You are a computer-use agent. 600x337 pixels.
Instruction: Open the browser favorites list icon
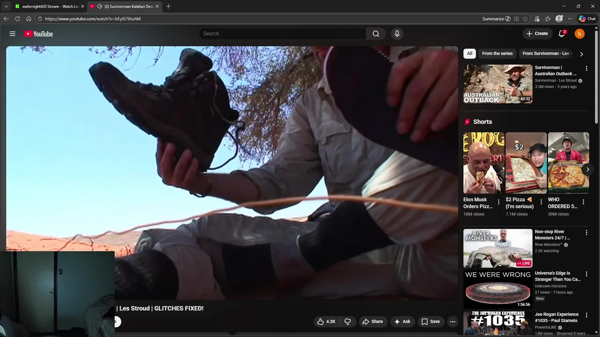click(x=547, y=19)
